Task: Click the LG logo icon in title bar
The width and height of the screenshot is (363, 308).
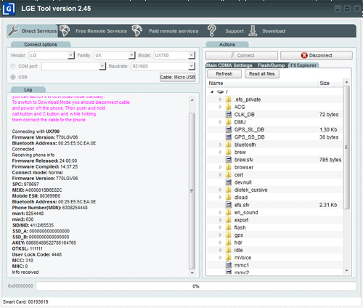Action: pos(9,9)
